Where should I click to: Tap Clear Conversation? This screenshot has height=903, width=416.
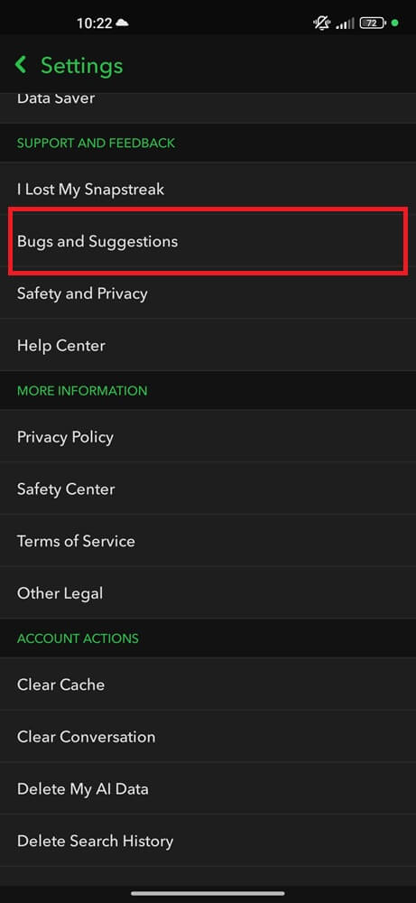[208, 737]
